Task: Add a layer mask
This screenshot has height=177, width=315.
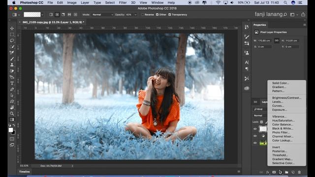Action: pos(274,172)
